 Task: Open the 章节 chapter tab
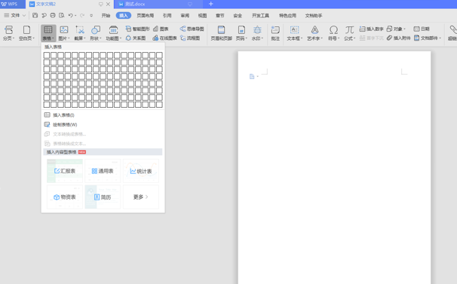tap(220, 15)
